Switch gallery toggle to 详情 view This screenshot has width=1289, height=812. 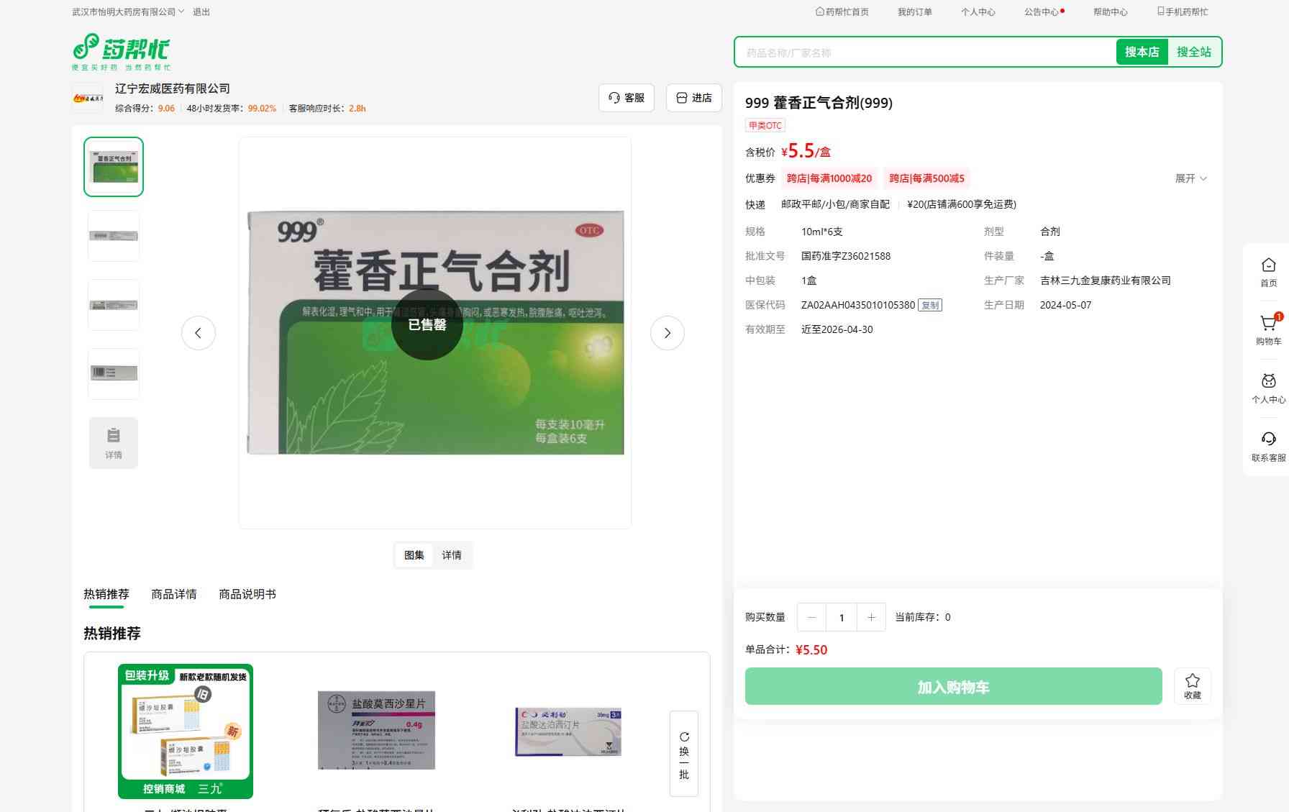[x=452, y=555]
